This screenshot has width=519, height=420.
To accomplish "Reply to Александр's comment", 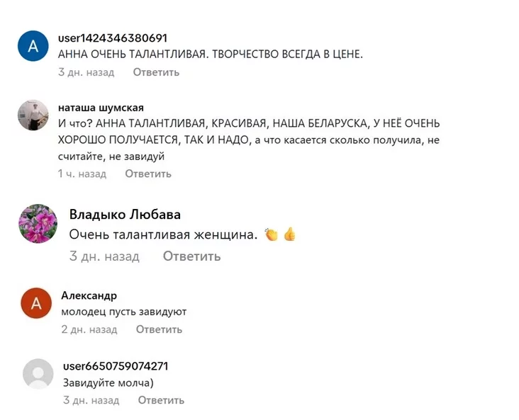I will (159, 329).
